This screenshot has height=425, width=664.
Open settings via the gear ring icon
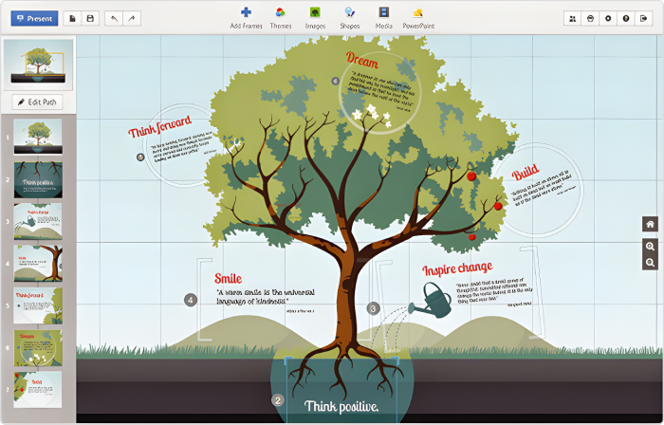[608, 19]
